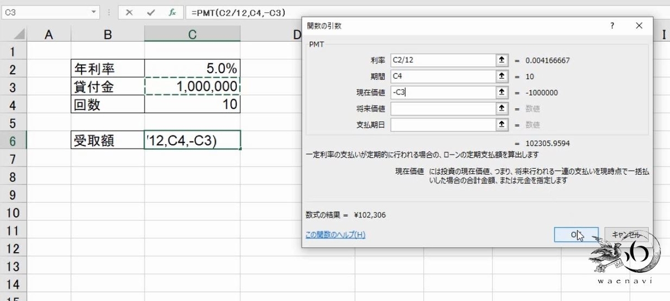Click cell showing 5.0%

click(192, 69)
